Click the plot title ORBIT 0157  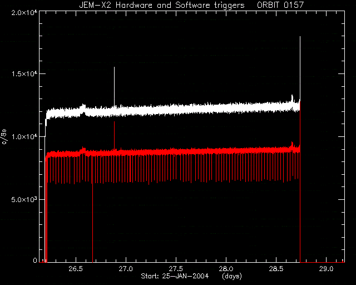[x=280, y=5]
